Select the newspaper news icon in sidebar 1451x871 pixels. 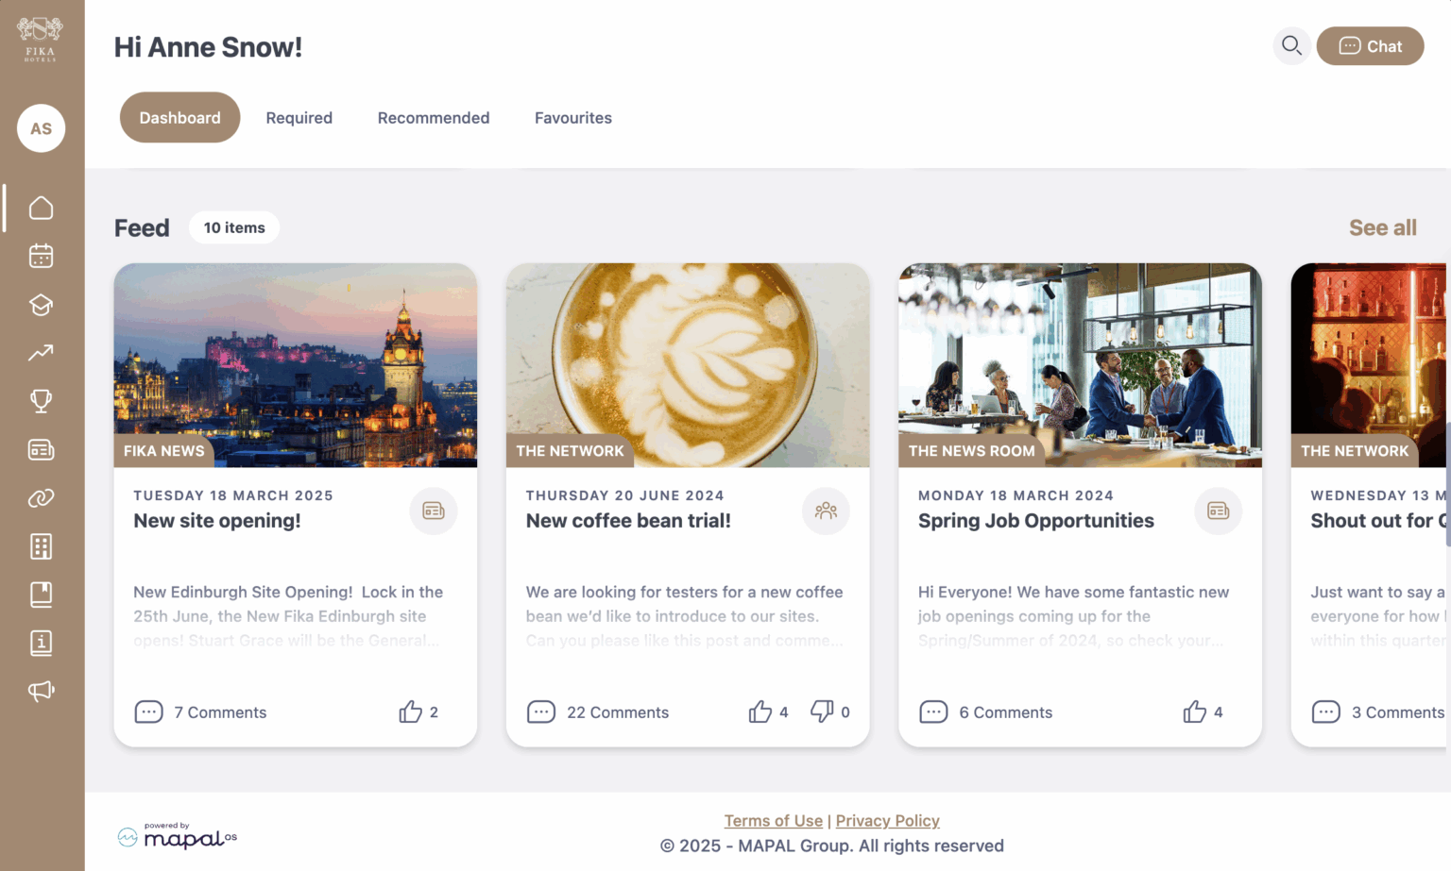[x=41, y=450]
